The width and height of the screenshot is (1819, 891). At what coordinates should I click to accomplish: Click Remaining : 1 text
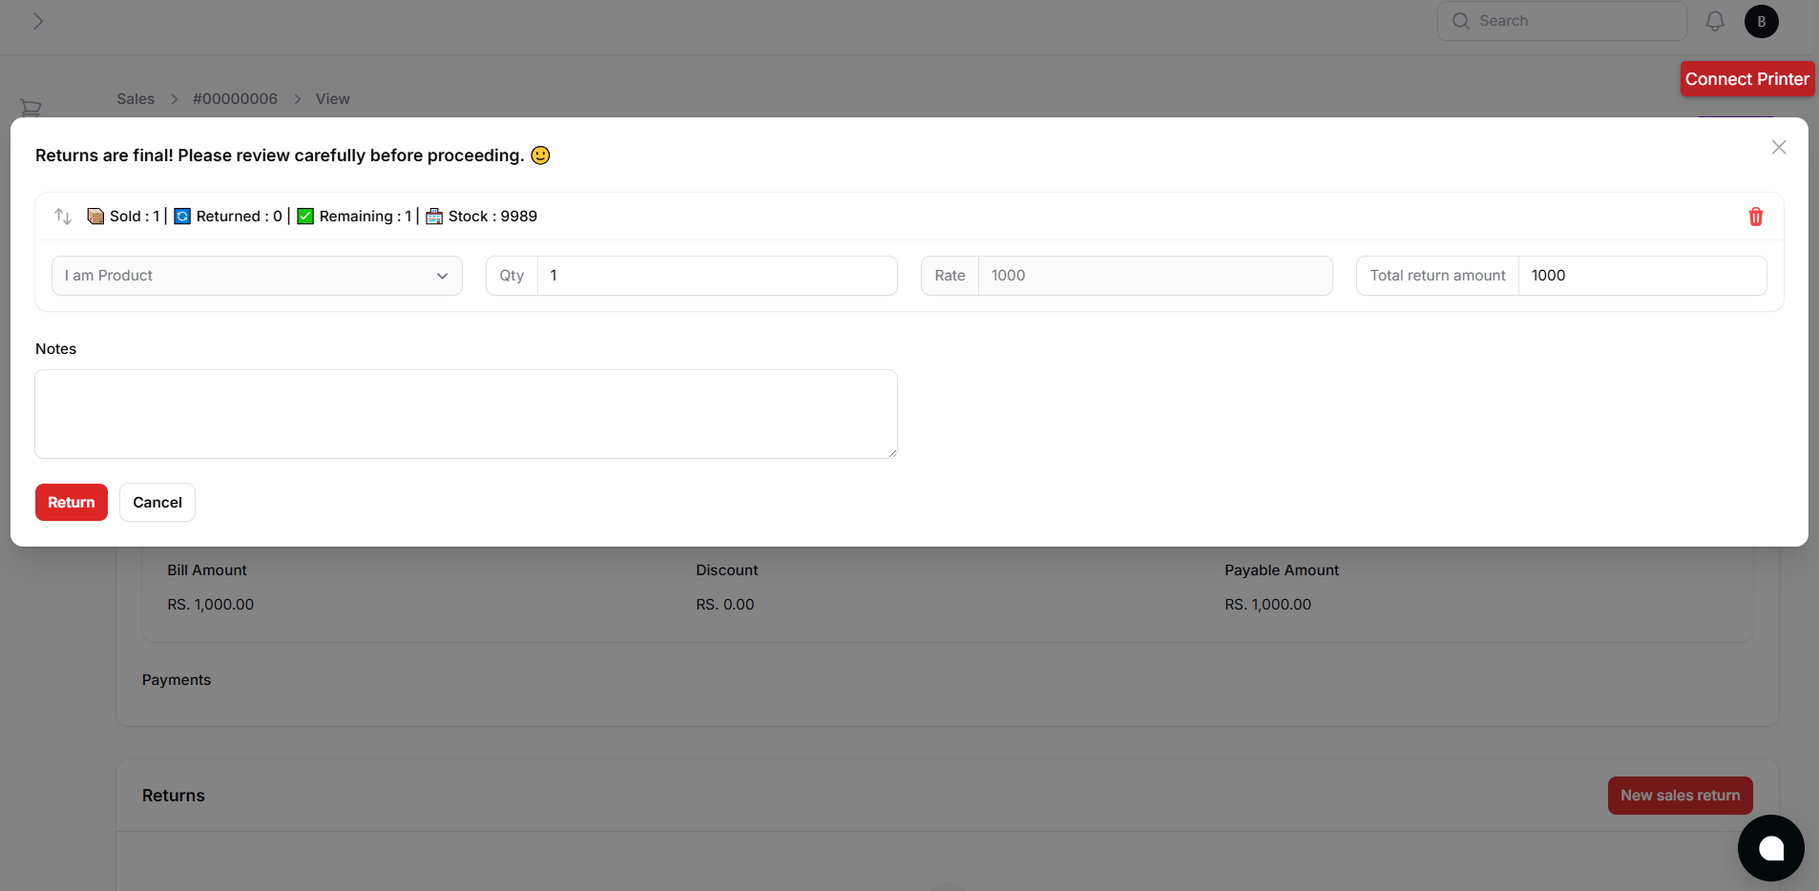pos(366,217)
